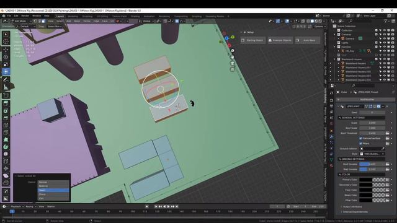
Task: Select the Extrude Region tool
Action: pos(6,103)
